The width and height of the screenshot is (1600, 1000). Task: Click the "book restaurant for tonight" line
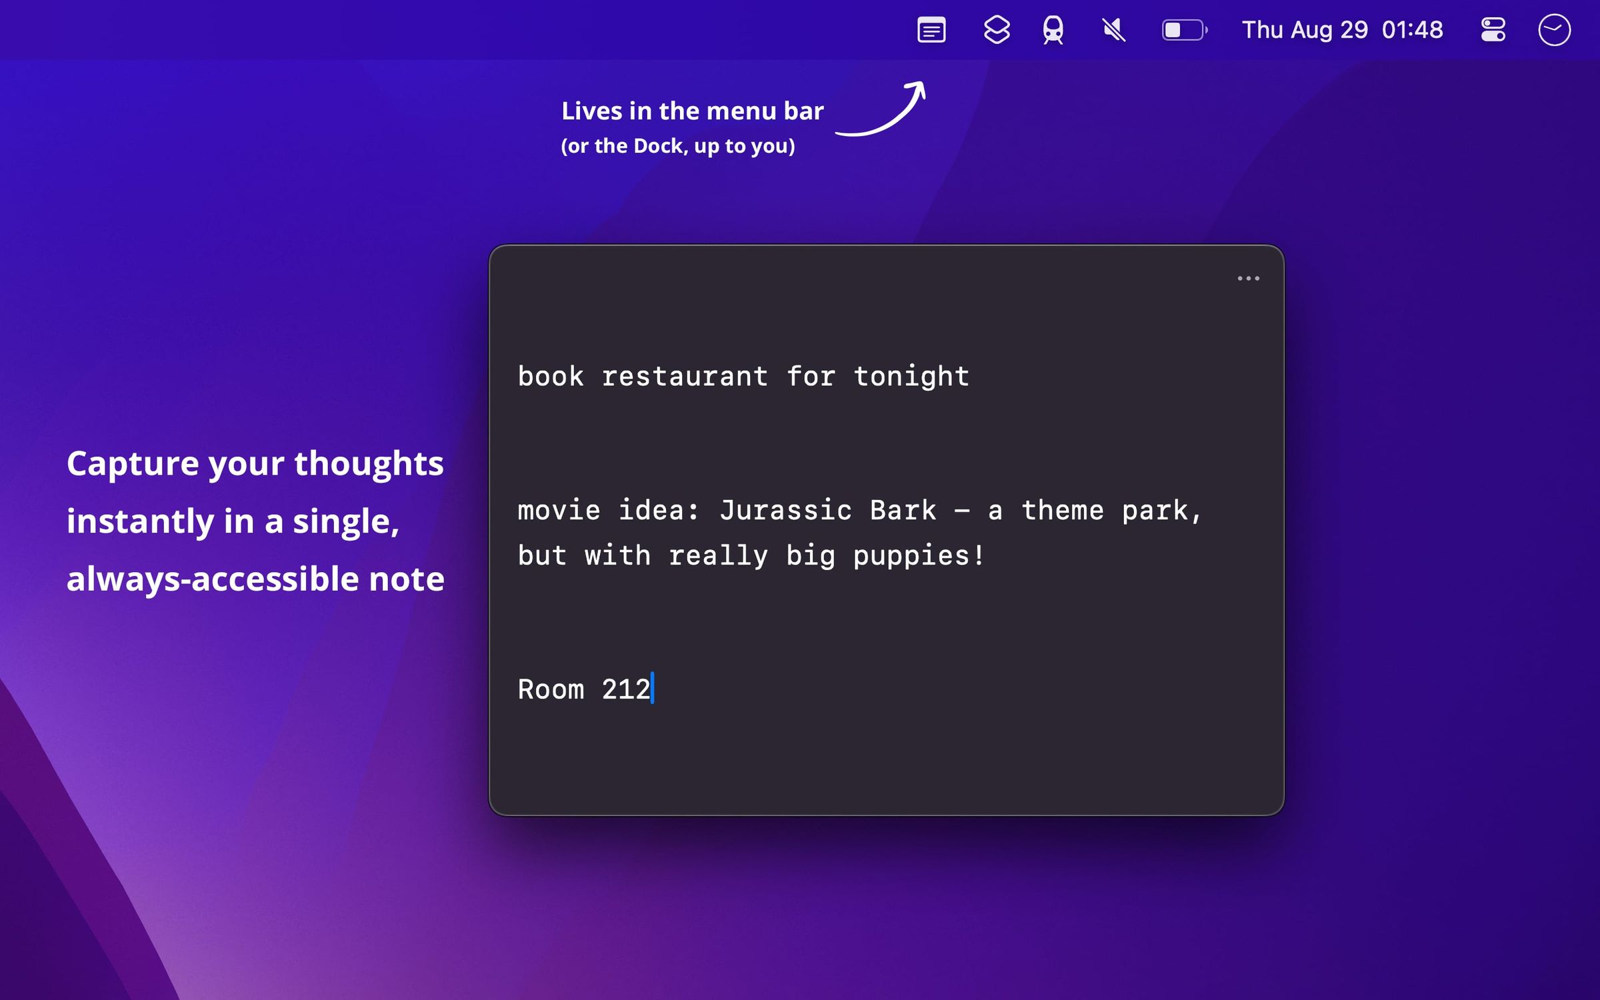tap(742, 375)
